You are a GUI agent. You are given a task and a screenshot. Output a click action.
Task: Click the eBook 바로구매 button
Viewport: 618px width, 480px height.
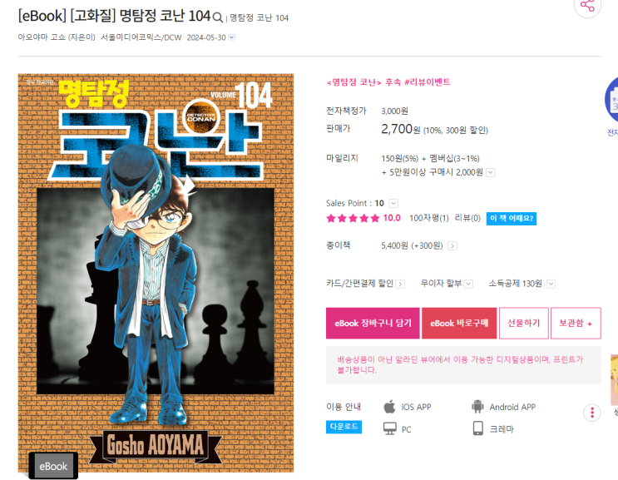(459, 323)
